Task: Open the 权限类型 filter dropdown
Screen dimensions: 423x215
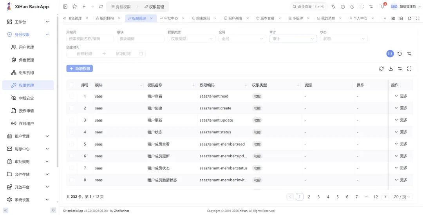Action: (192, 38)
